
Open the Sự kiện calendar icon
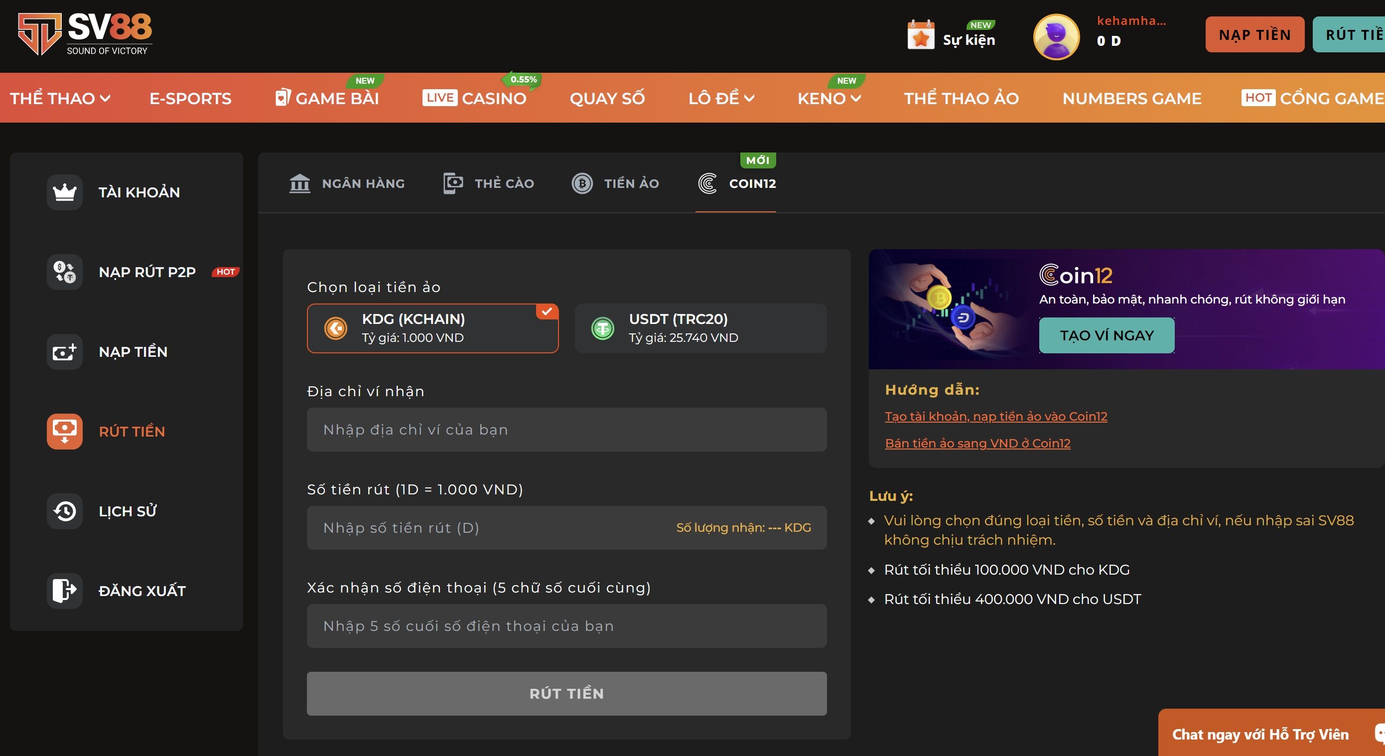[x=921, y=35]
